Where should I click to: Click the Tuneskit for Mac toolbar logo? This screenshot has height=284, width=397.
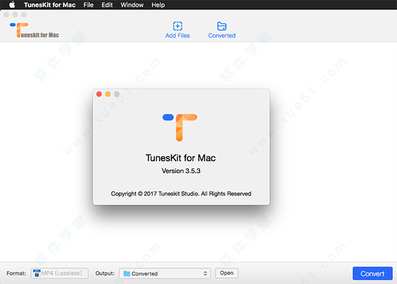(x=34, y=30)
